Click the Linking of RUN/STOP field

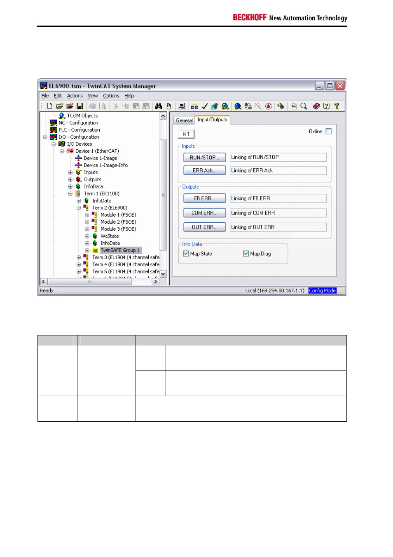(278, 157)
